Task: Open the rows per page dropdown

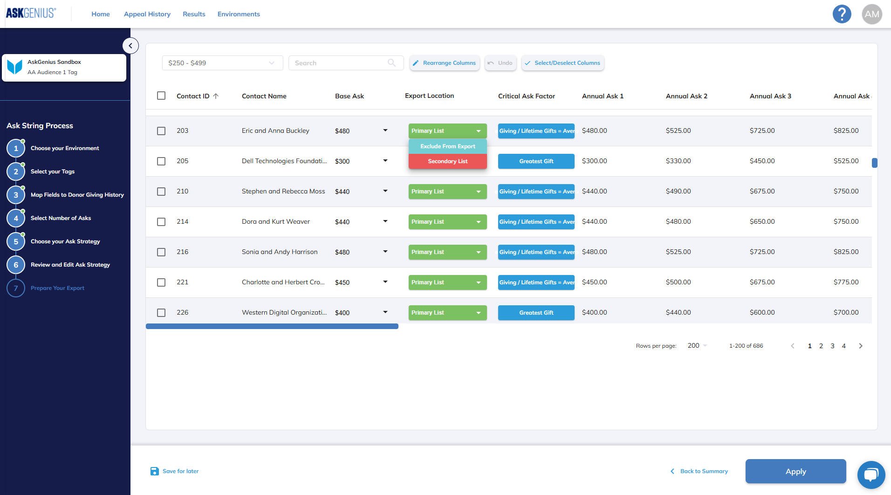Action: click(697, 346)
